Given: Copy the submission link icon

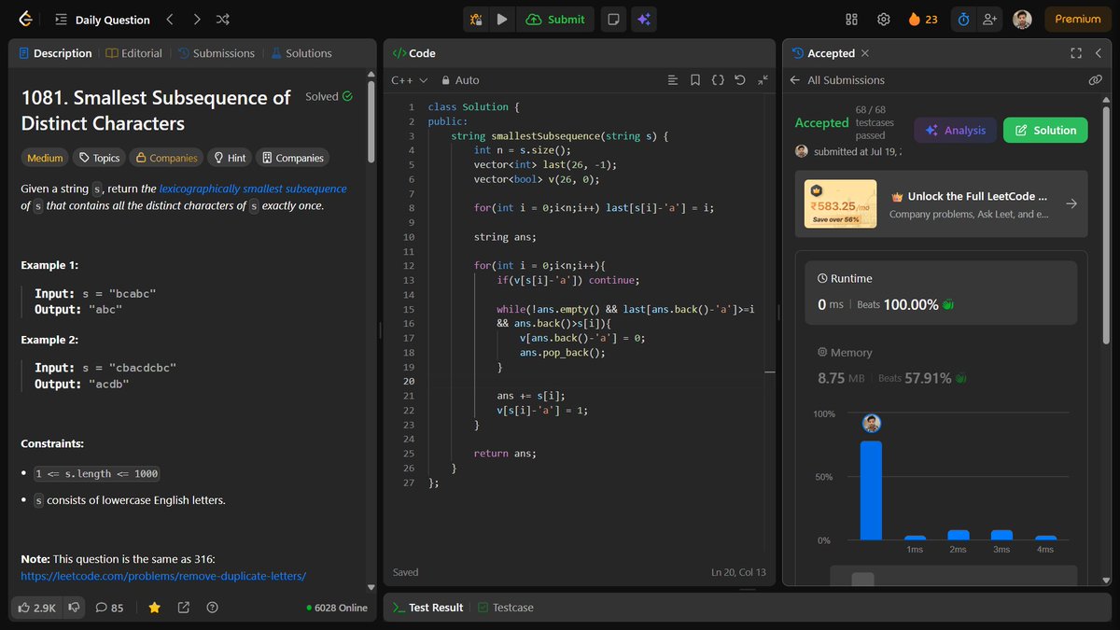Looking at the screenshot, I should pos(1096,80).
